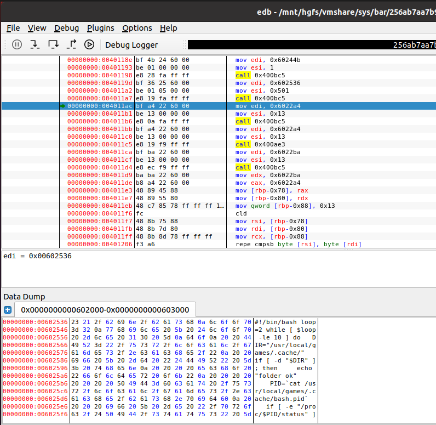Select the repe cmpsb instruction line

tap(298, 244)
